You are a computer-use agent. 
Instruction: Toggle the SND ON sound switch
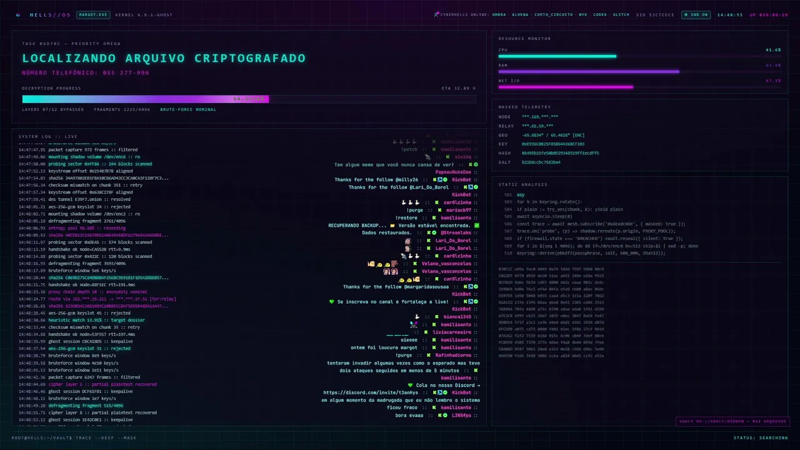(696, 14)
